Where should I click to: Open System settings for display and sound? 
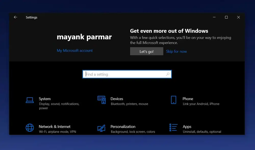coord(45,99)
